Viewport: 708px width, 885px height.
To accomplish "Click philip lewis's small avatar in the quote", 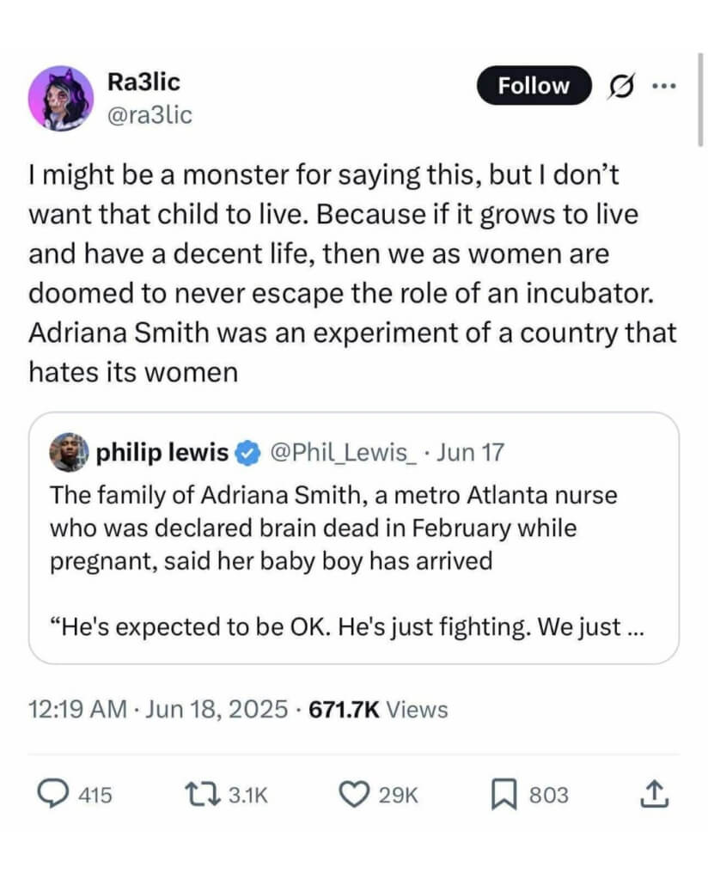I will pyautogui.click(x=67, y=452).
